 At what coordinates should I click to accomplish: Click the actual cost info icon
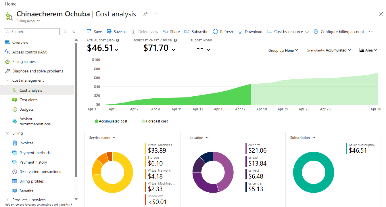tap(118, 40)
